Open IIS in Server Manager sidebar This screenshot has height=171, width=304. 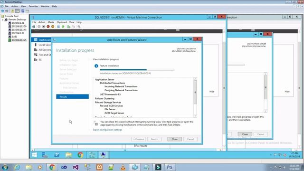38,59
